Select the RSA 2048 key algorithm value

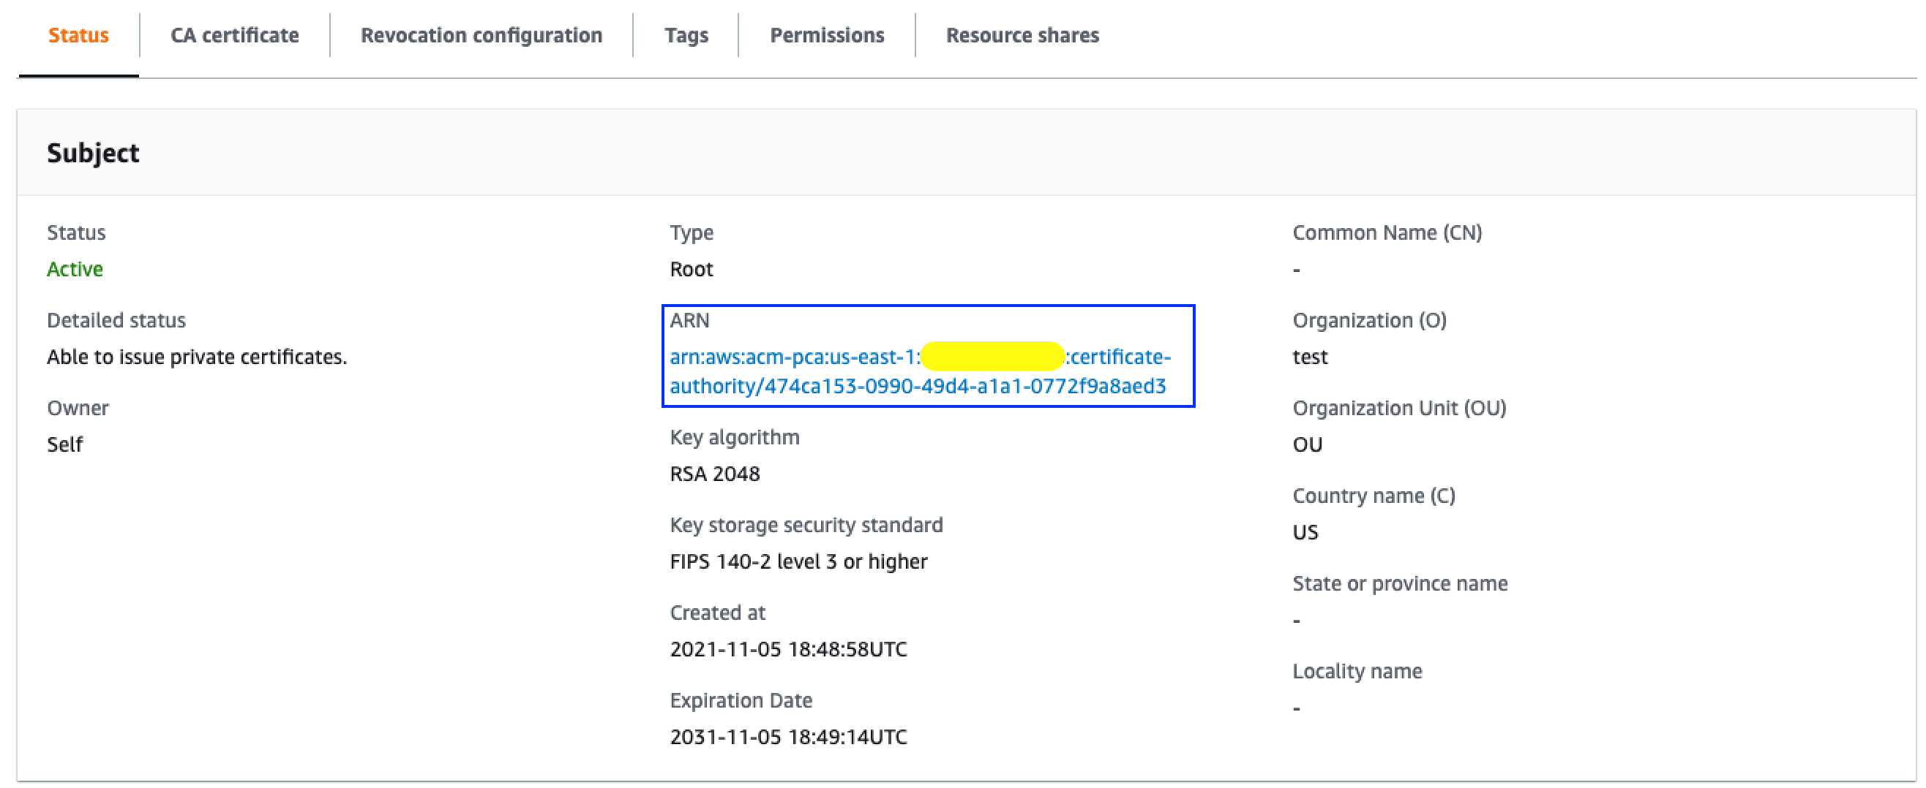(x=714, y=474)
